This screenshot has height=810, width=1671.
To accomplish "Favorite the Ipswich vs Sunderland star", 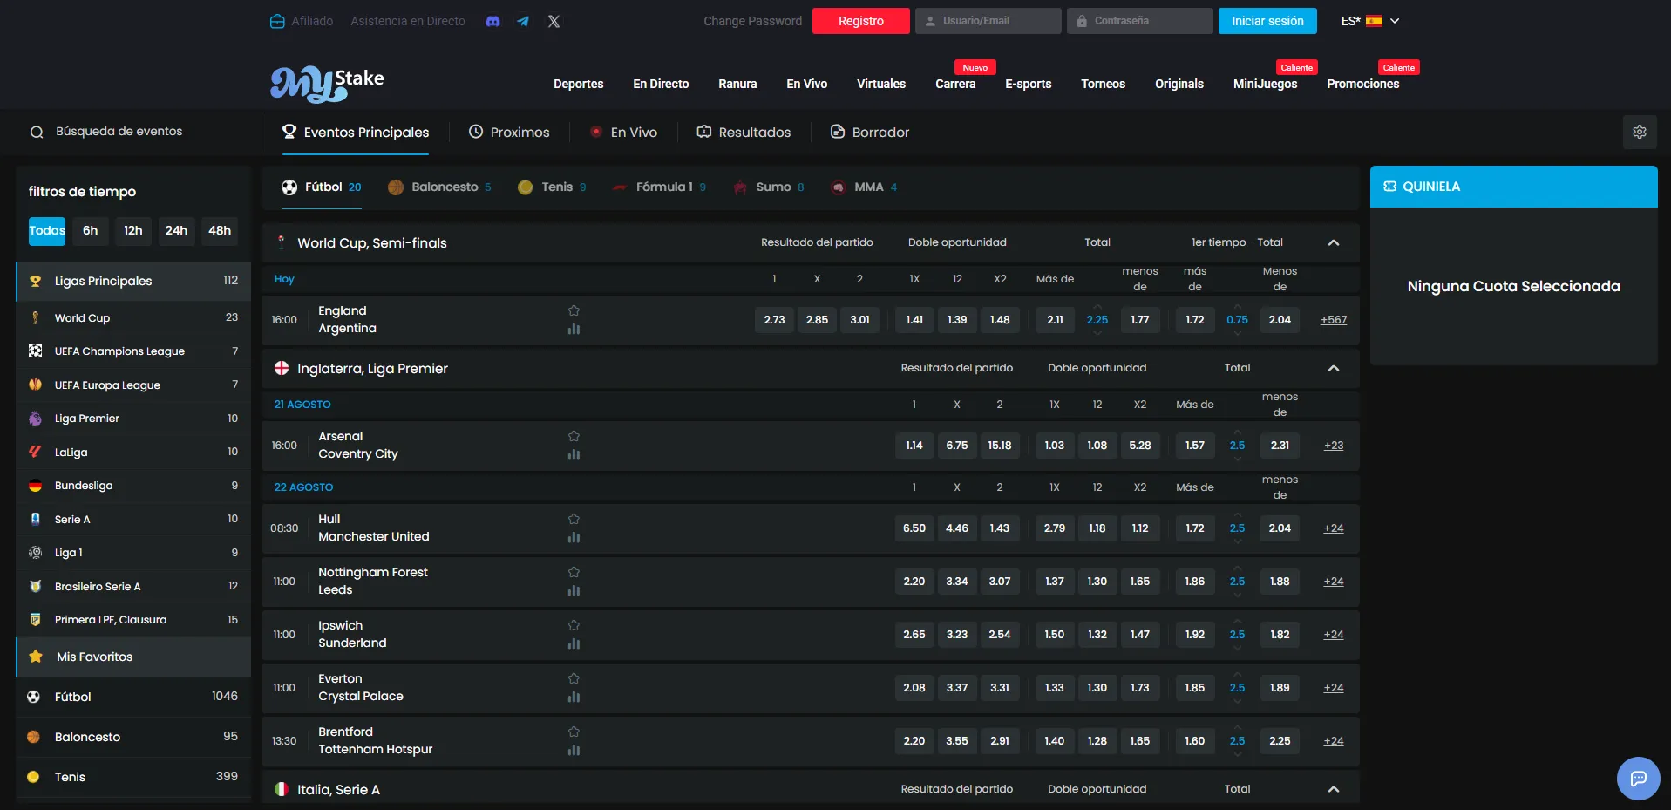I will coord(574,625).
